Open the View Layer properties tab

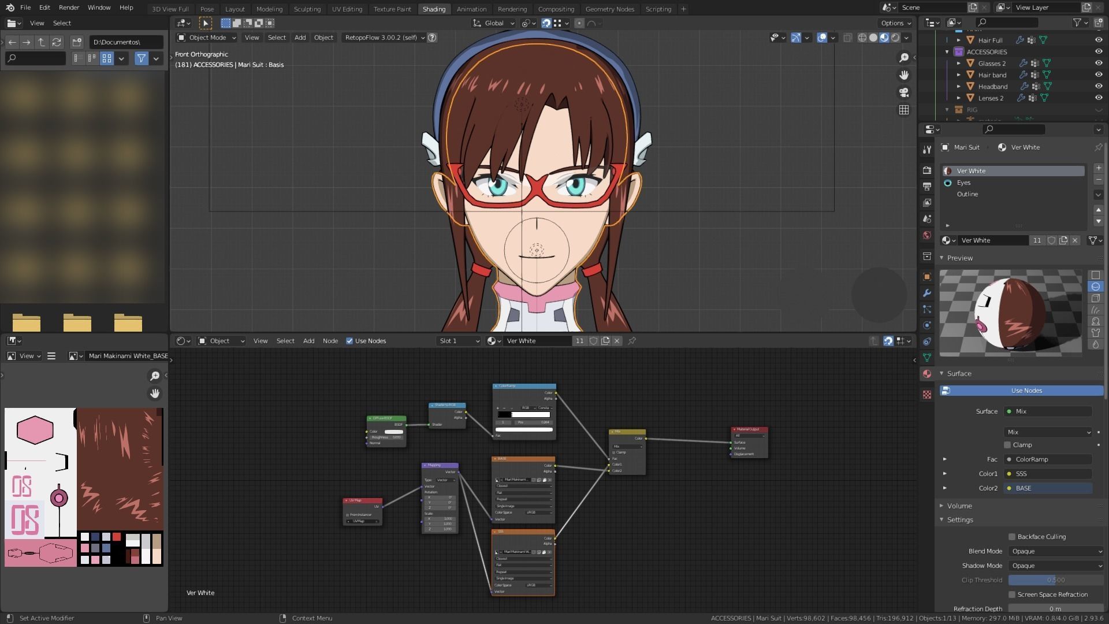927,202
